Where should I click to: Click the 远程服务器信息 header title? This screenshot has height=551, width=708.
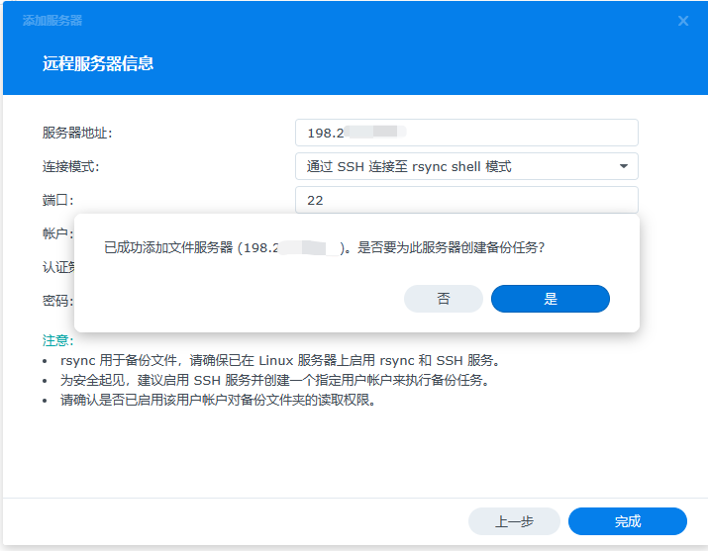pyautogui.click(x=97, y=64)
